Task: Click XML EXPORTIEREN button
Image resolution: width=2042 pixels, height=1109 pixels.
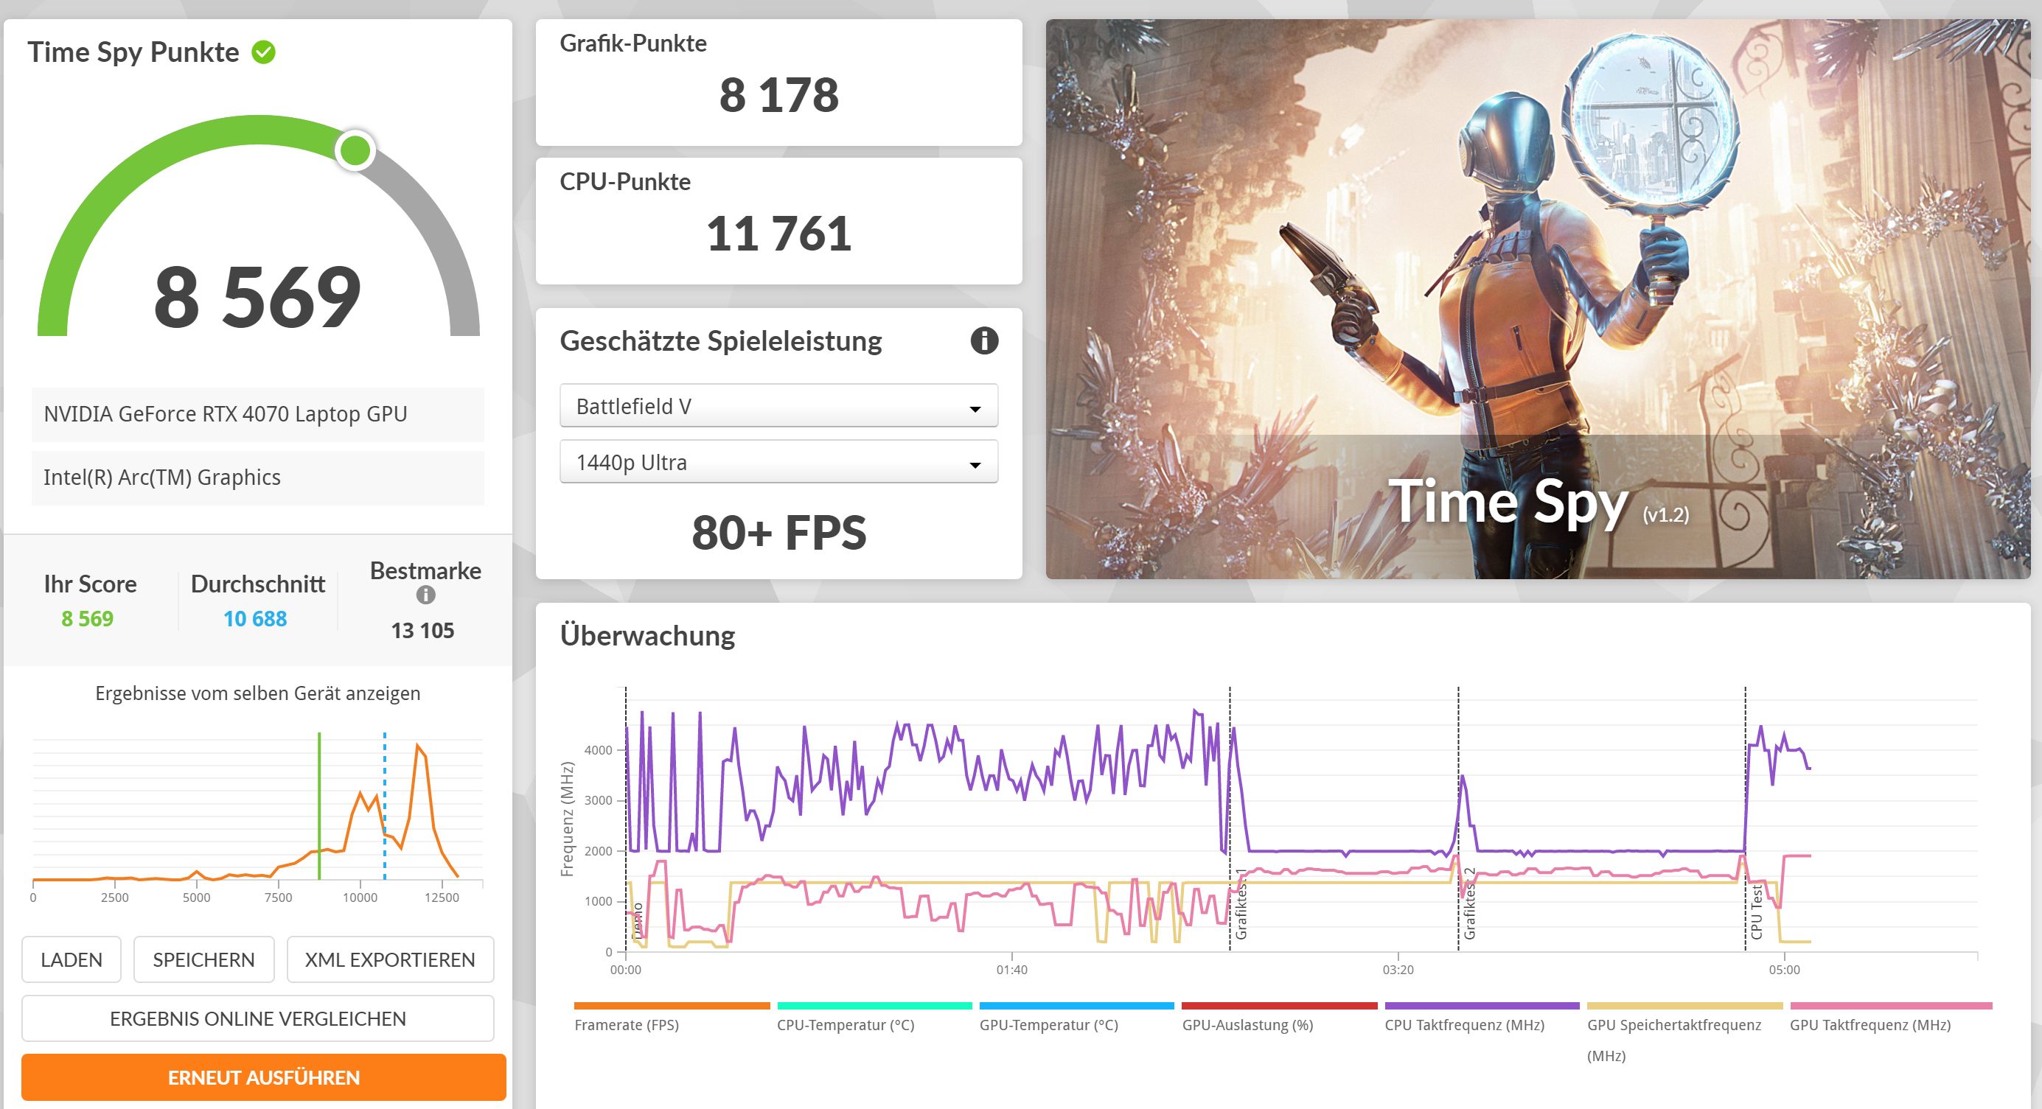Action: (389, 959)
